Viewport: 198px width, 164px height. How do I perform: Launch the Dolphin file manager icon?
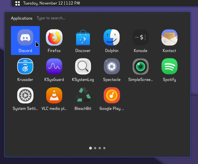(x=112, y=37)
